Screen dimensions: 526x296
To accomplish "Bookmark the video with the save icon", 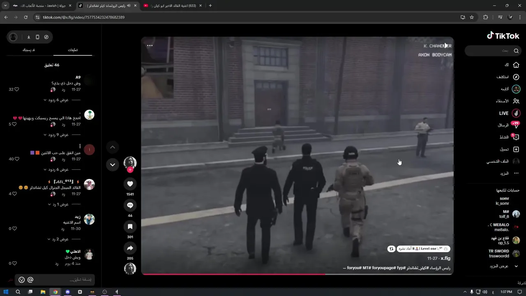I will [130, 227].
